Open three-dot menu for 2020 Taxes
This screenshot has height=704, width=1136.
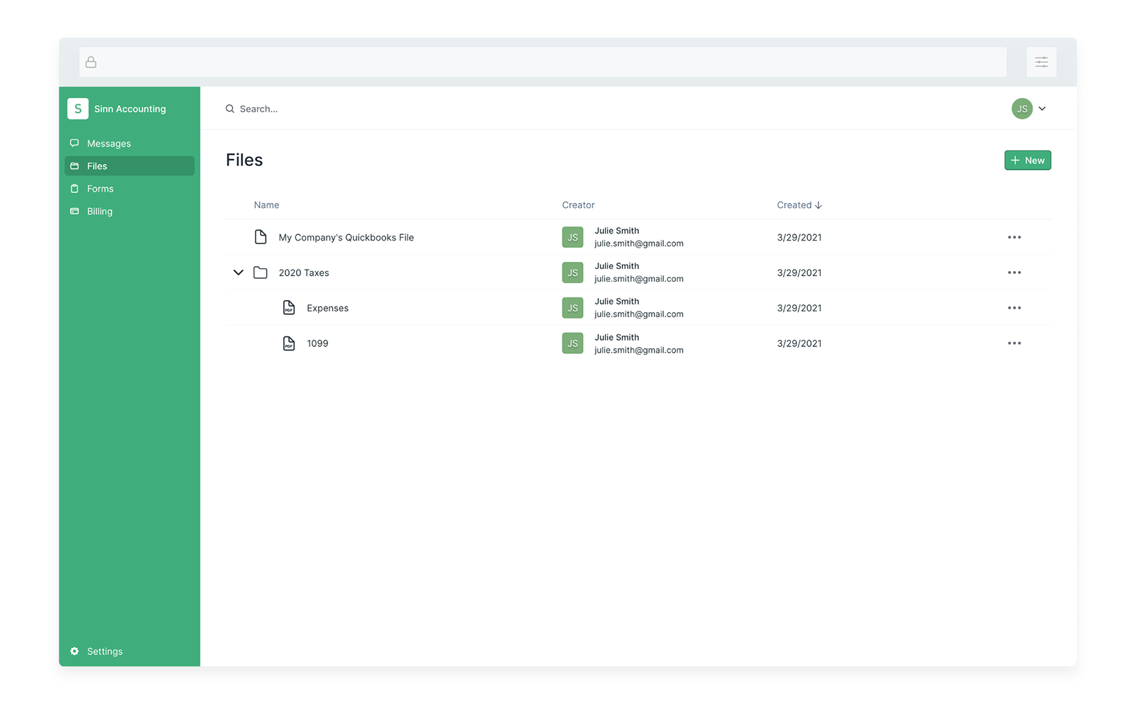tap(1014, 273)
